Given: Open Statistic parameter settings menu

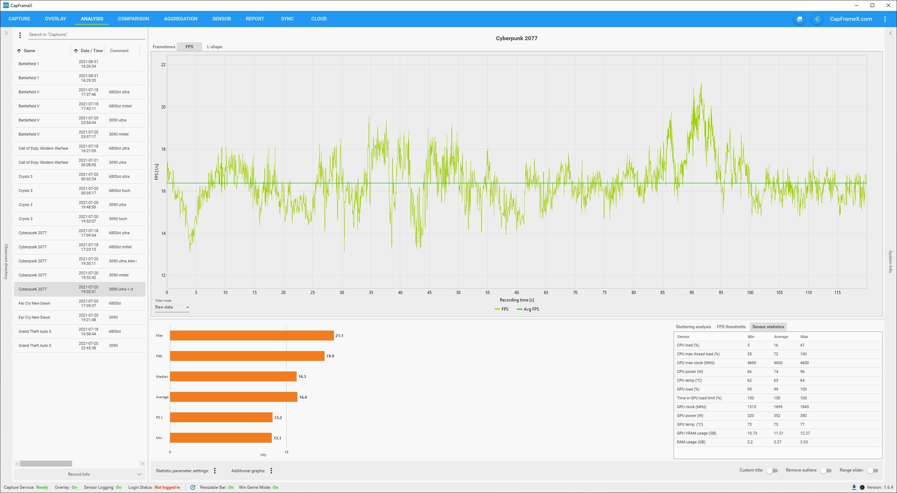Looking at the screenshot, I should [x=215, y=471].
